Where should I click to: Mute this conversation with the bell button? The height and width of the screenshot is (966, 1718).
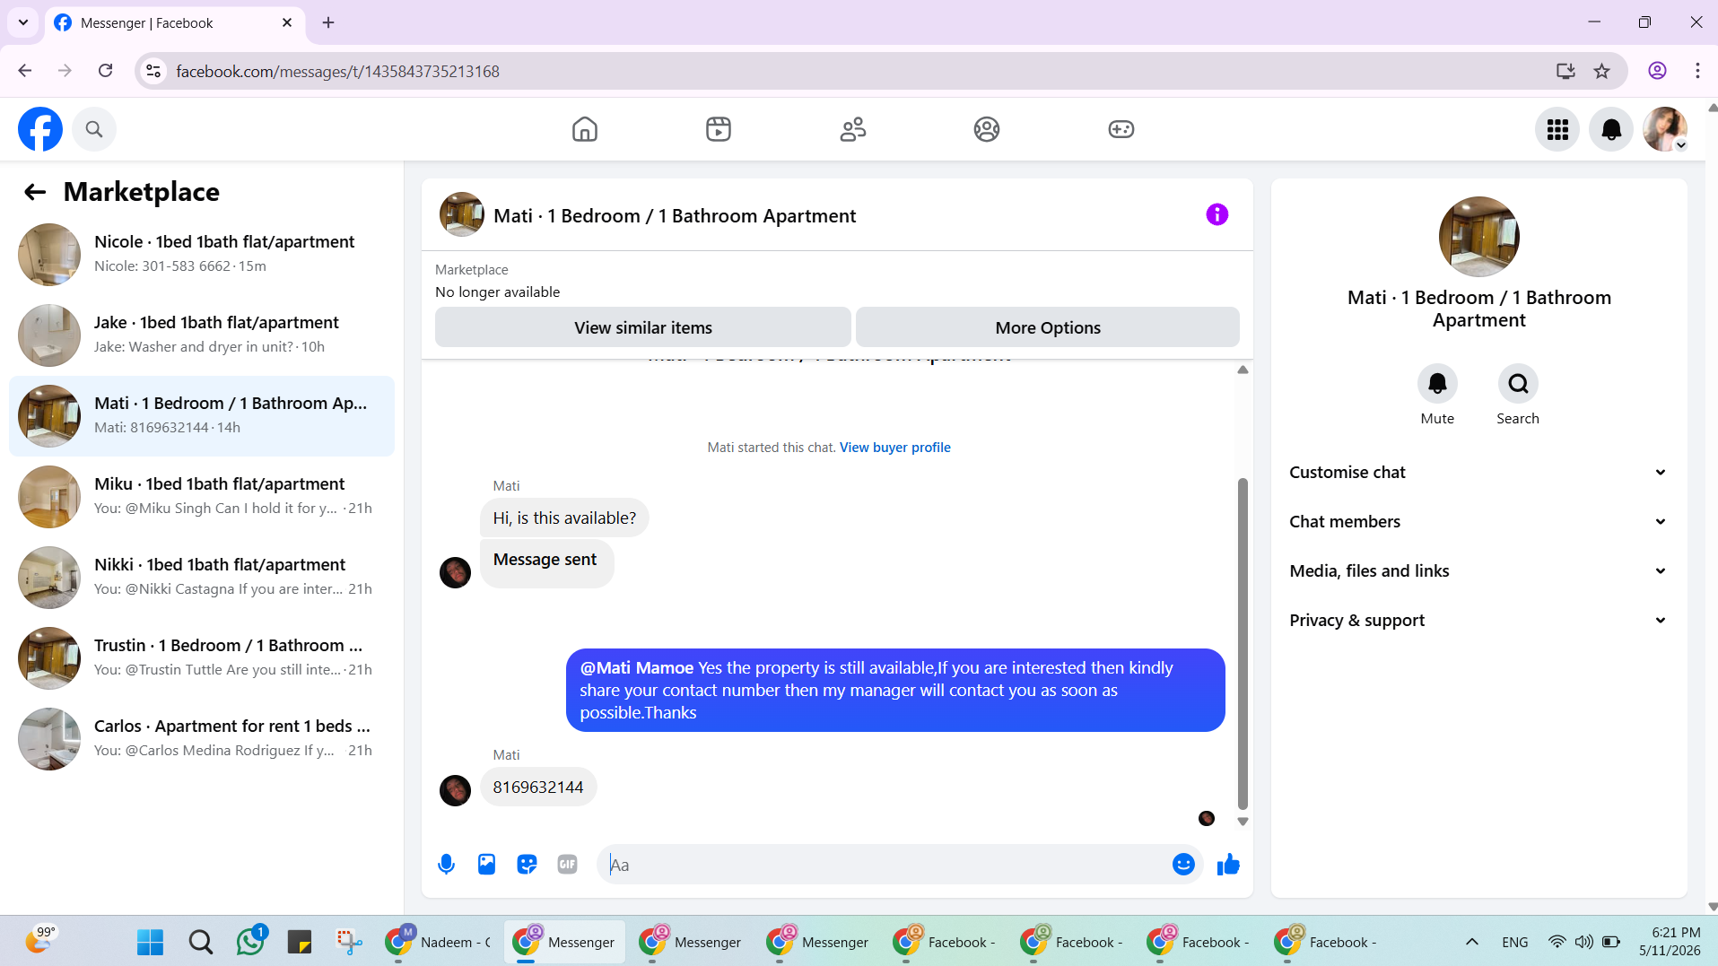coord(1437,384)
